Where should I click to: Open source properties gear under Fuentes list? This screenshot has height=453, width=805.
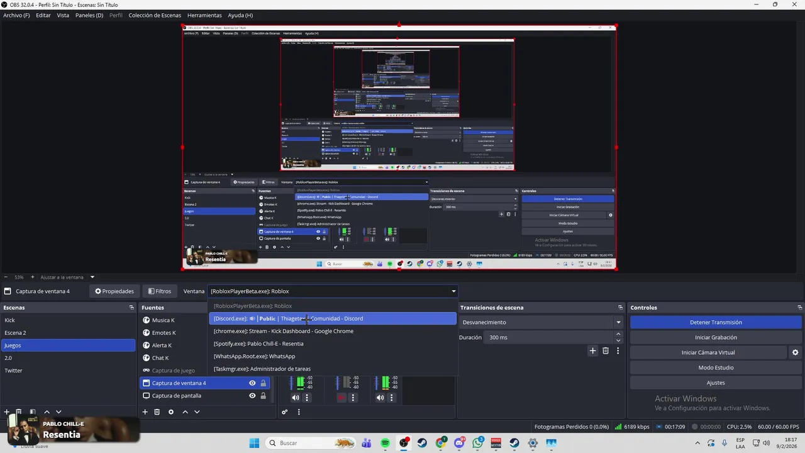point(170,412)
